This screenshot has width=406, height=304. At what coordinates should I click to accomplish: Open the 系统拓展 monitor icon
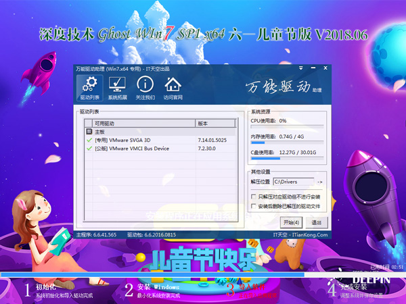pos(117,88)
